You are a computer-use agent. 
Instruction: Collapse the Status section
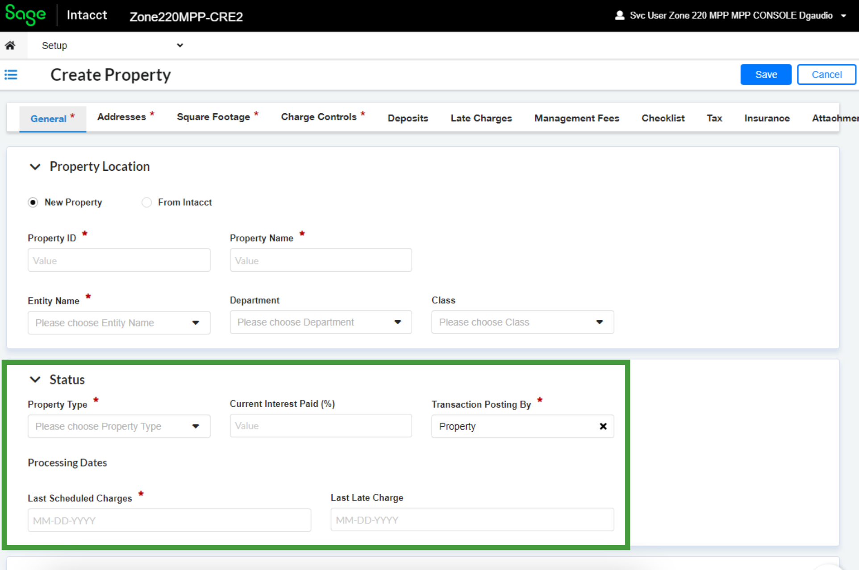pos(35,380)
